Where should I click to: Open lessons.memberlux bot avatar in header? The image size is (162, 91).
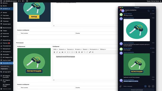pos(123,11)
